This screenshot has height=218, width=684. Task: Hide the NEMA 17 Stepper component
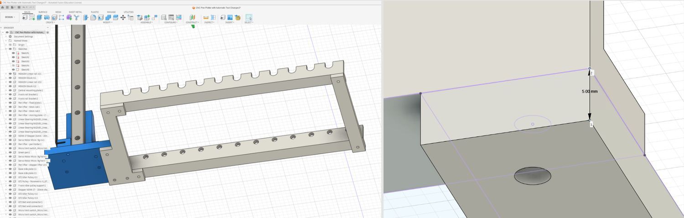coord(10,136)
